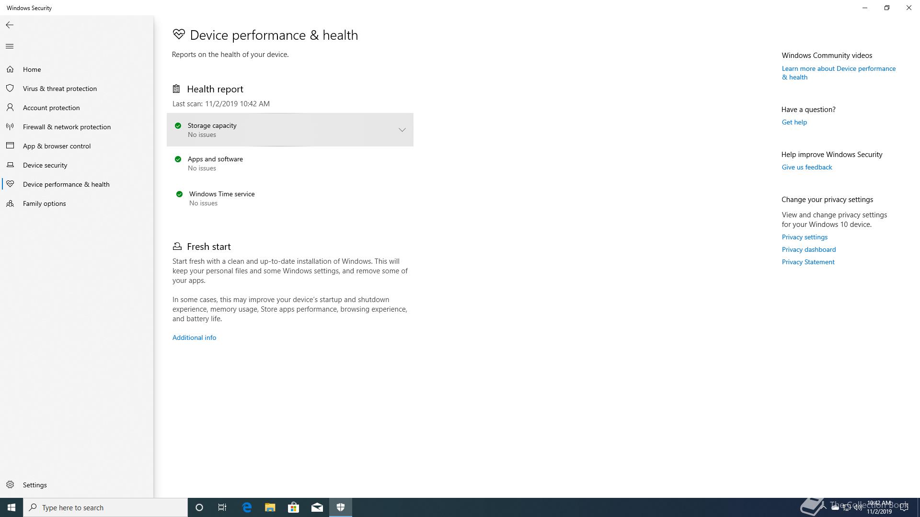The height and width of the screenshot is (517, 920).
Task: Toggle the hamburger navigation menu icon
Action: click(10, 46)
